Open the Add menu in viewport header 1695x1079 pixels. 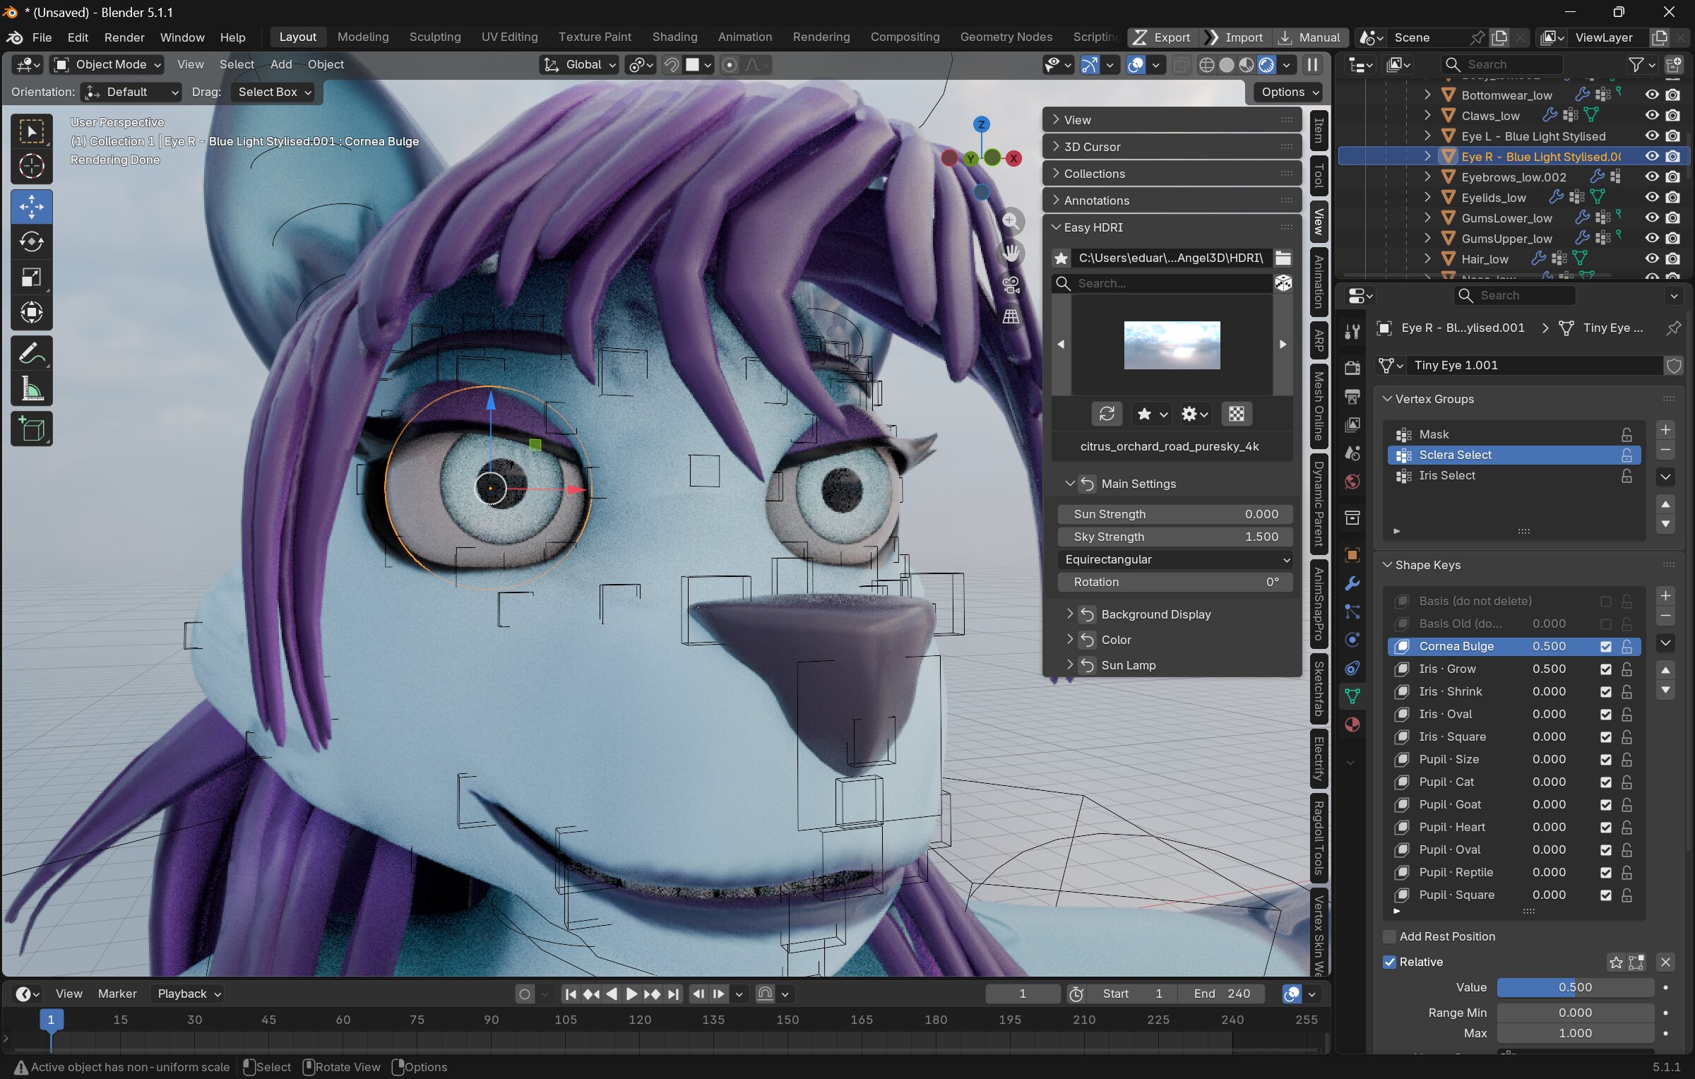281,64
